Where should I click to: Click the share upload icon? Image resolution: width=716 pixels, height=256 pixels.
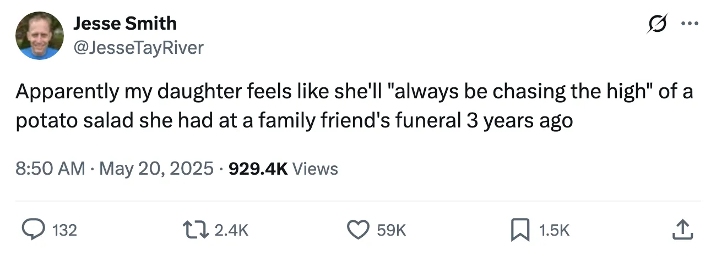(681, 230)
